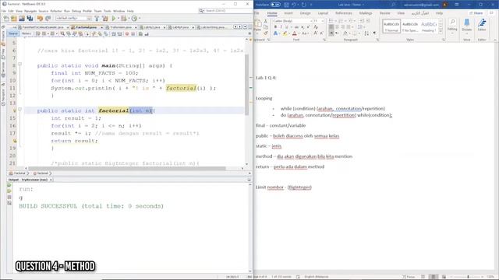Click the Paste clipboard icon in Word
This screenshot has height=280, width=499.
tap(258, 24)
